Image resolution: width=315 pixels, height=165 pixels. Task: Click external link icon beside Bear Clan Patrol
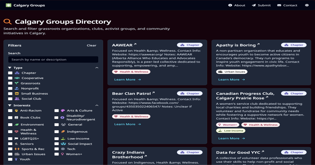click(x=154, y=93)
